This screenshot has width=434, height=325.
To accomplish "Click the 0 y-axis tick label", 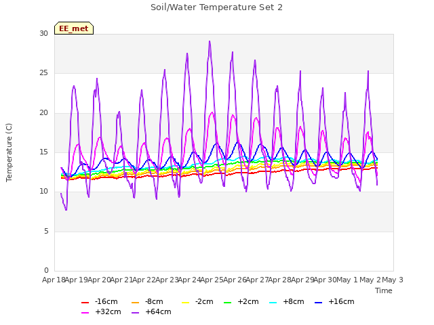I will click(46, 270).
